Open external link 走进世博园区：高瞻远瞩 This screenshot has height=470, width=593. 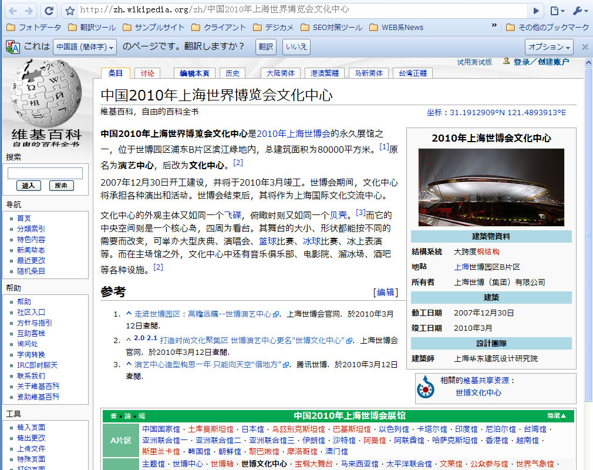point(207,314)
